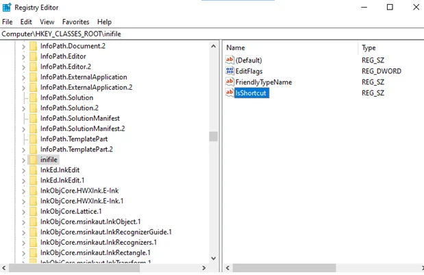
Task: Click InkObjCore.msinkaut.InkRecognizers.1 folder icon
Action: (33, 243)
